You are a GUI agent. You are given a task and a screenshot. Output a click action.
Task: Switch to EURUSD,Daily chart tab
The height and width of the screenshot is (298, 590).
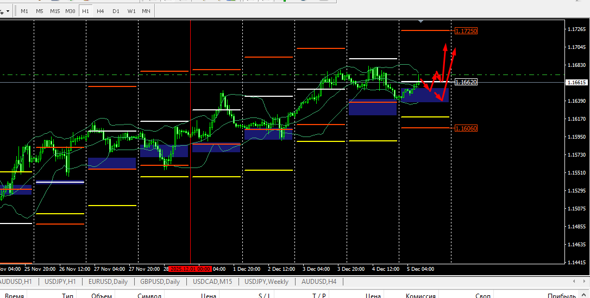pos(108,282)
